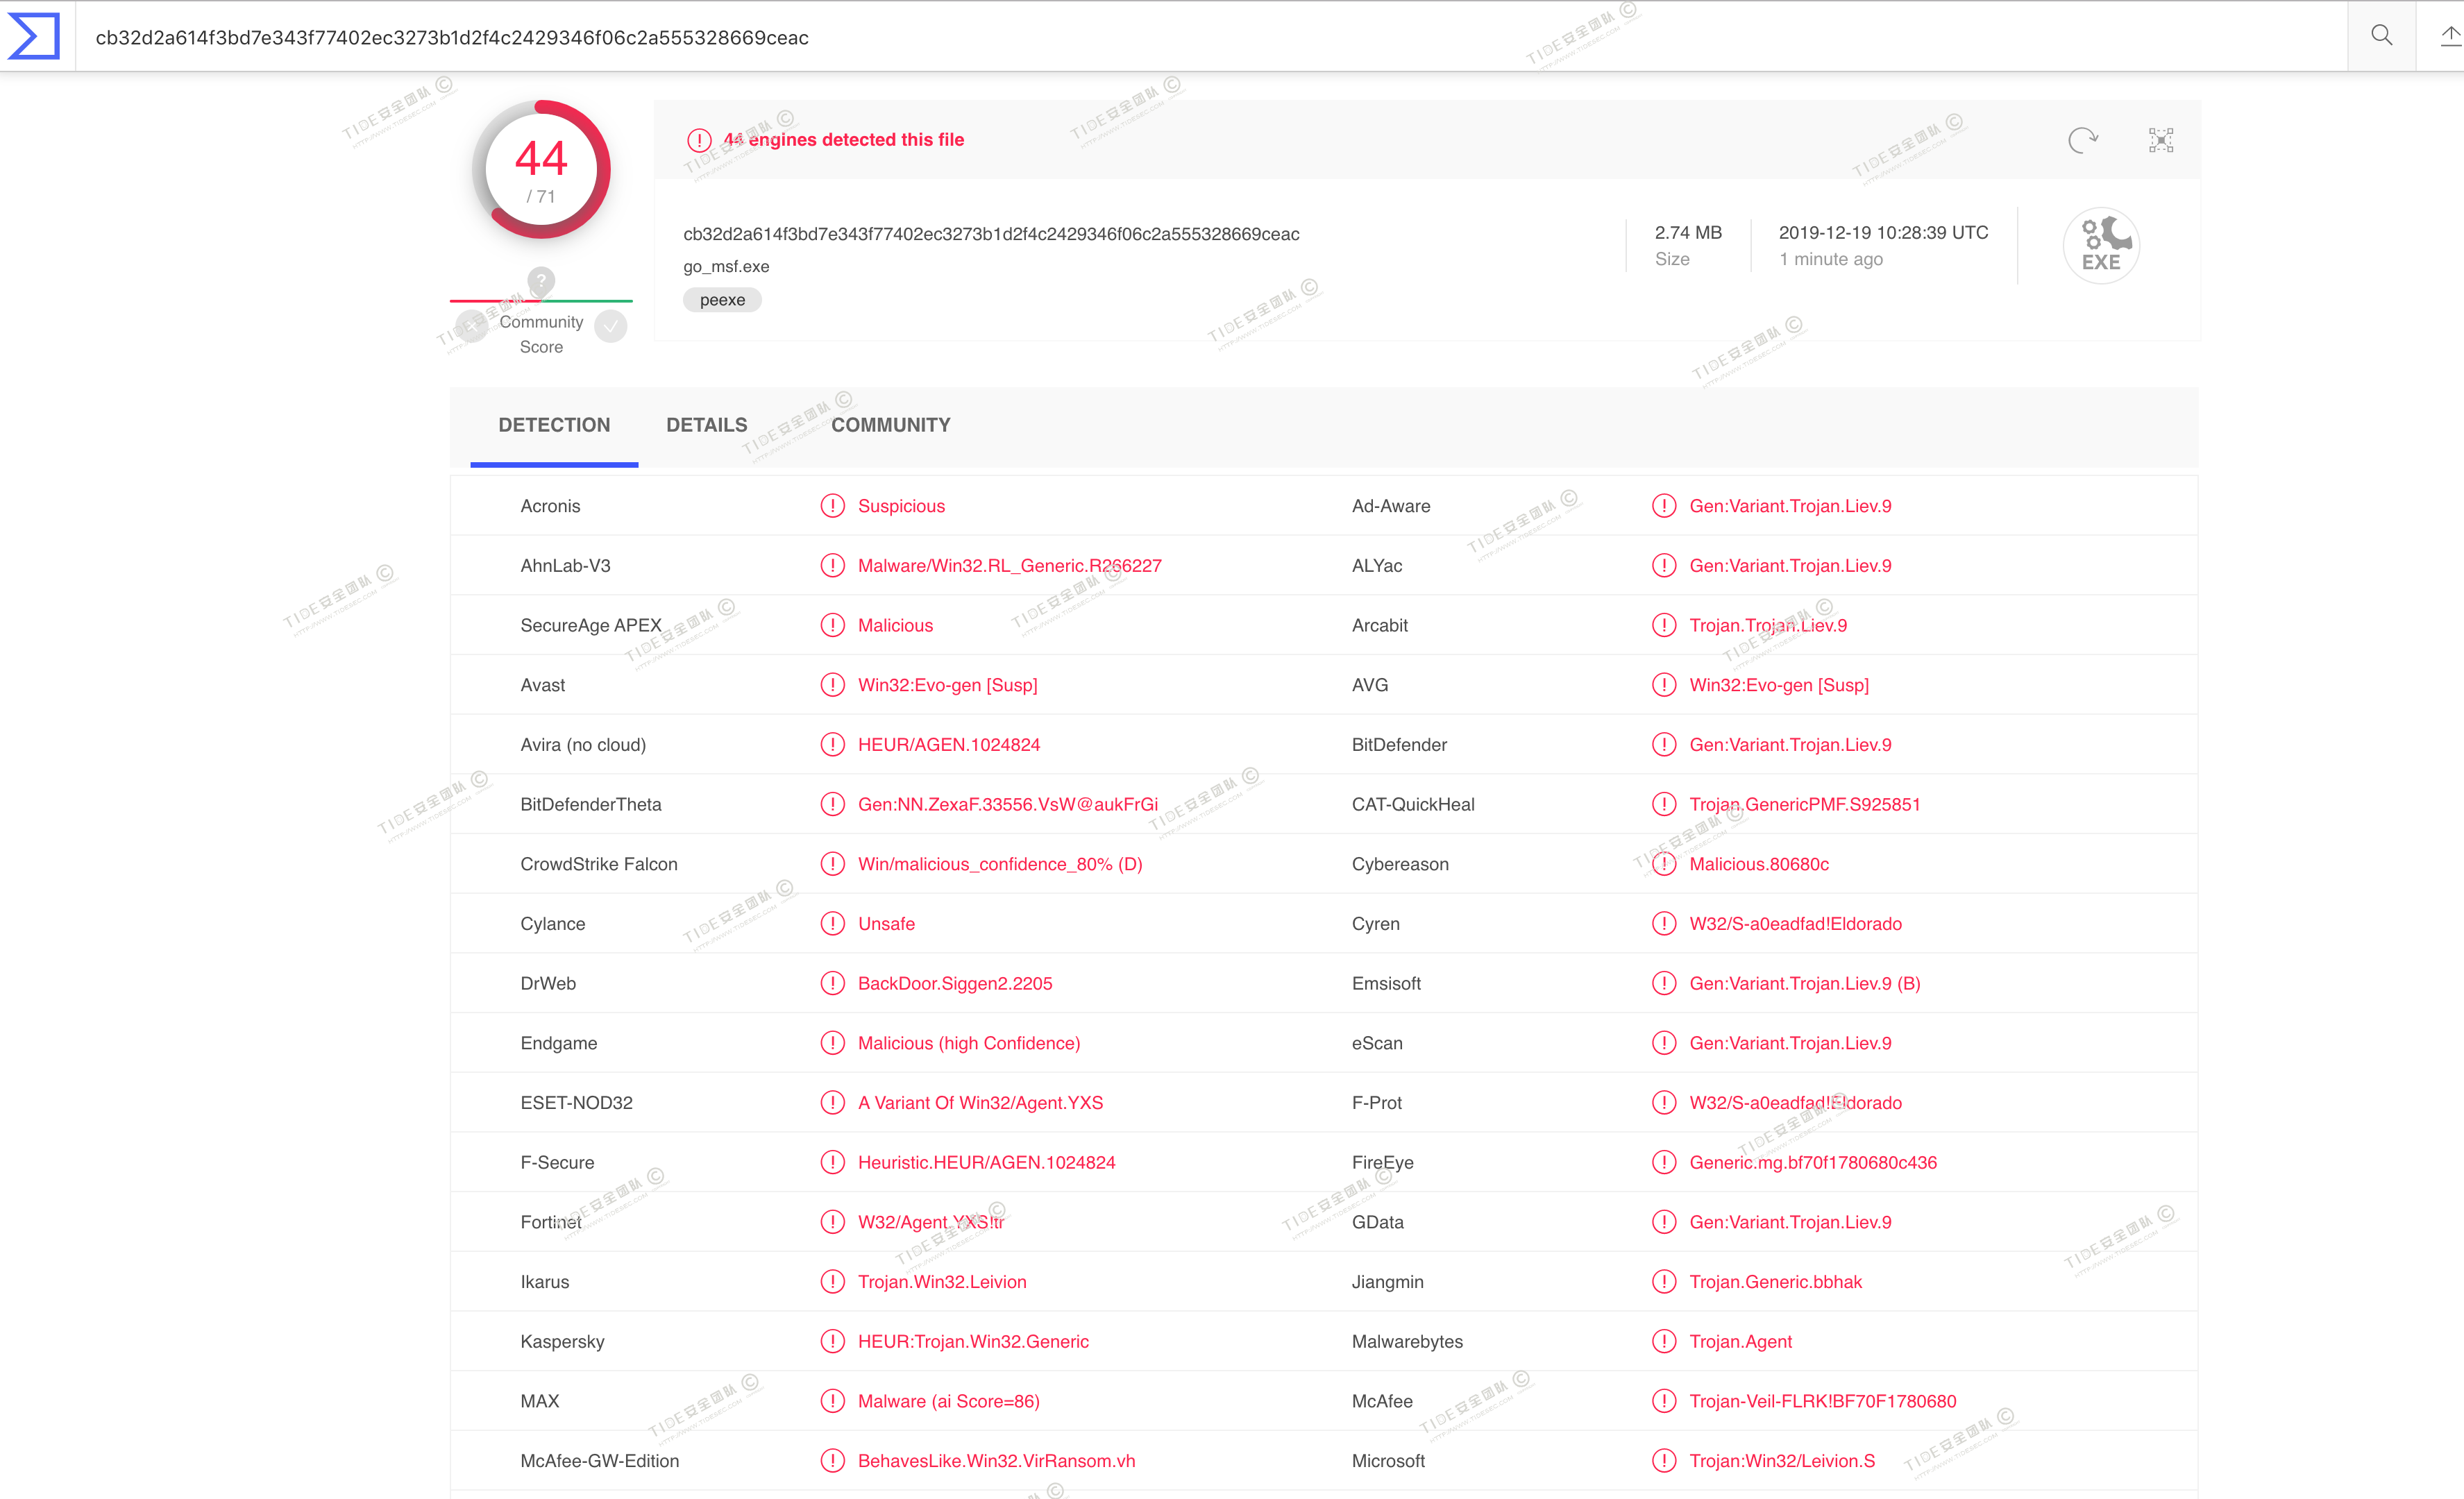The height and width of the screenshot is (1499, 2464).
Task: Click alert icon beside Kaspersky detection
Action: coord(832,1341)
